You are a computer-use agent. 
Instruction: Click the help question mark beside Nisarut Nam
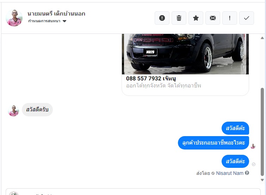247,173
